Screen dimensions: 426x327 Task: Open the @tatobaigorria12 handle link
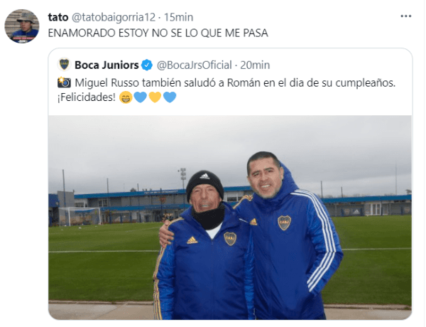tap(114, 17)
